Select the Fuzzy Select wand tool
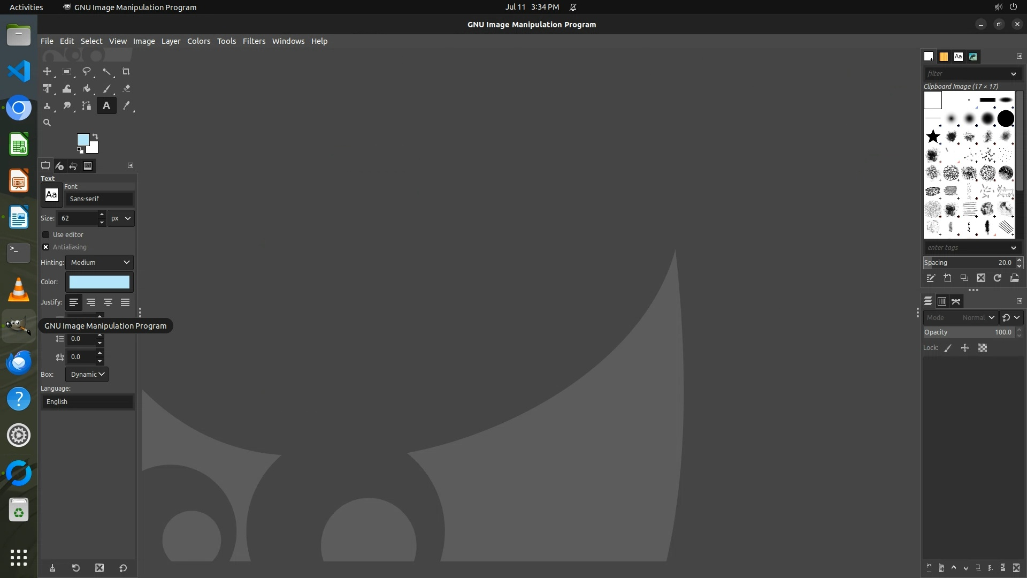Image resolution: width=1027 pixels, height=578 pixels. pos(106,72)
